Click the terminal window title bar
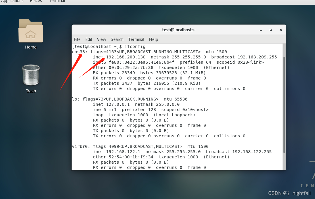The image size is (315, 199). pyautogui.click(x=179, y=30)
